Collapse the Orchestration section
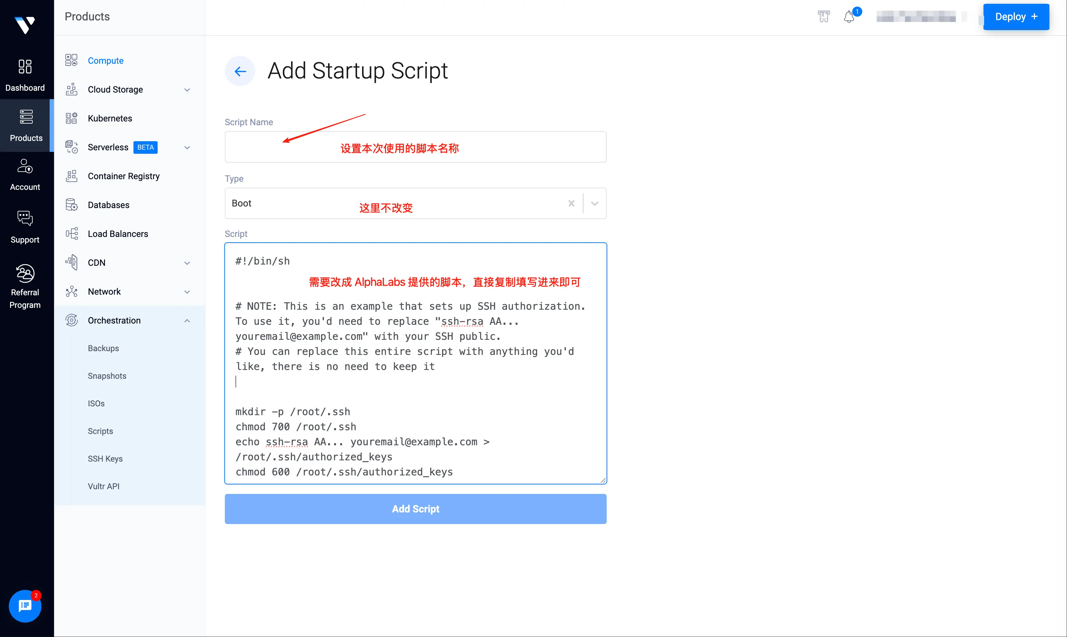Screen dimensions: 1067x637 pyautogui.click(x=187, y=321)
